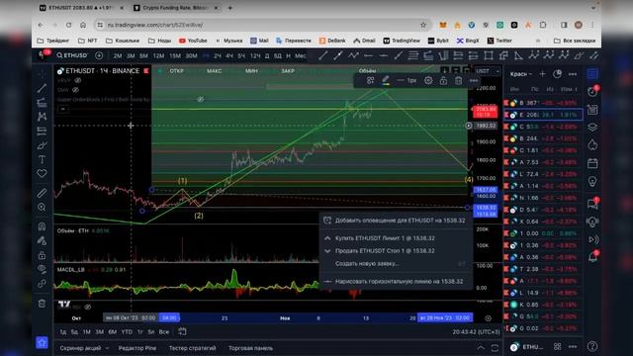Open alerts clock icon in right sidebar

tap(592, 92)
